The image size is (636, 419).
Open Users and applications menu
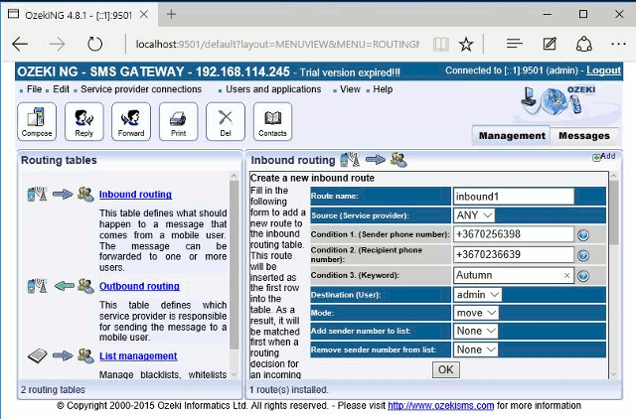click(x=273, y=89)
